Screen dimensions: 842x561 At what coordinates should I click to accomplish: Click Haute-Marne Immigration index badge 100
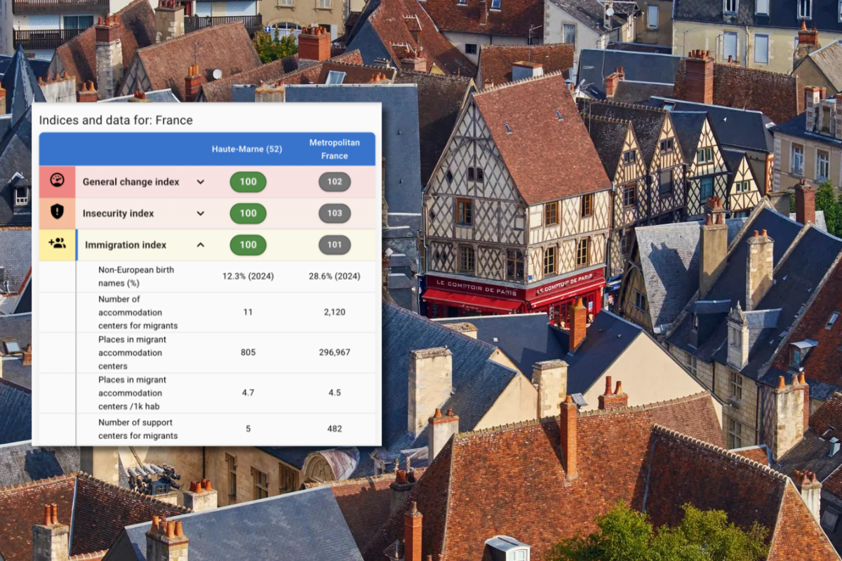(x=248, y=245)
